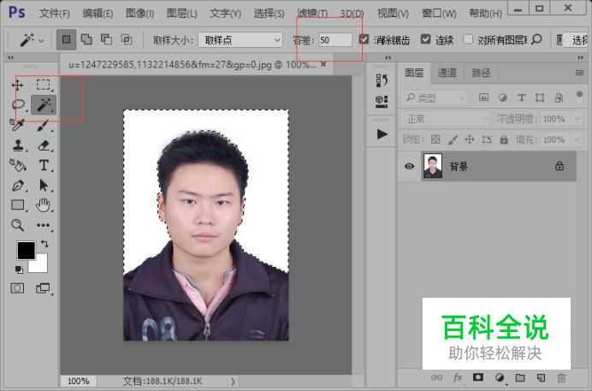Select the Type tool
The height and width of the screenshot is (391, 592).
(44, 165)
